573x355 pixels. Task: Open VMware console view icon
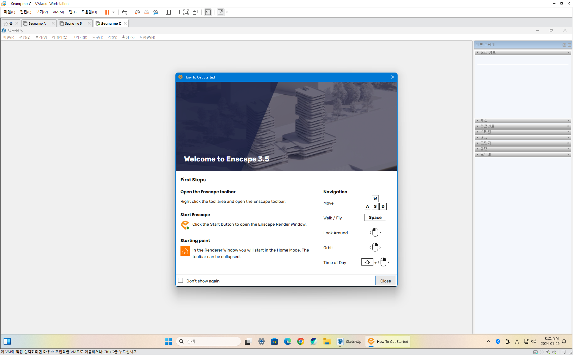(208, 12)
